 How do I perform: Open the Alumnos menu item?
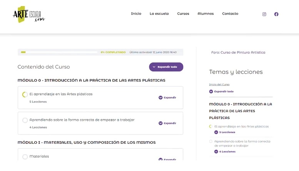point(205,13)
